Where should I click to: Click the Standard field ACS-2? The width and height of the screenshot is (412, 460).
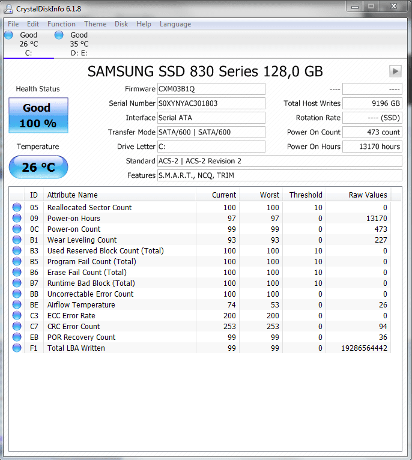[x=280, y=161]
